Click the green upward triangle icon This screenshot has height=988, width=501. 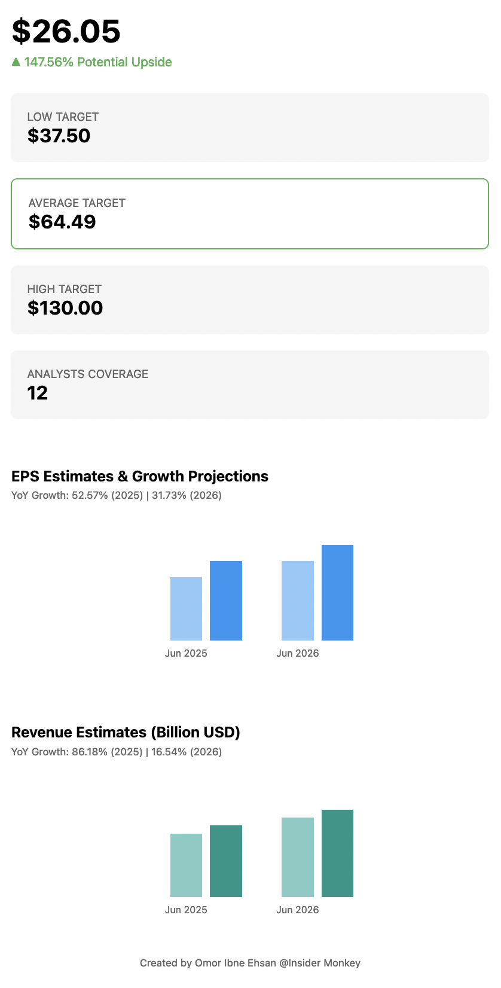click(16, 62)
